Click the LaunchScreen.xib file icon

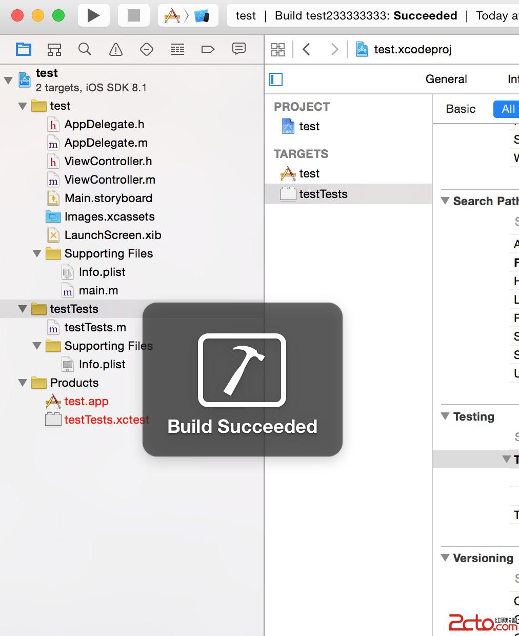(x=53, y=235)
